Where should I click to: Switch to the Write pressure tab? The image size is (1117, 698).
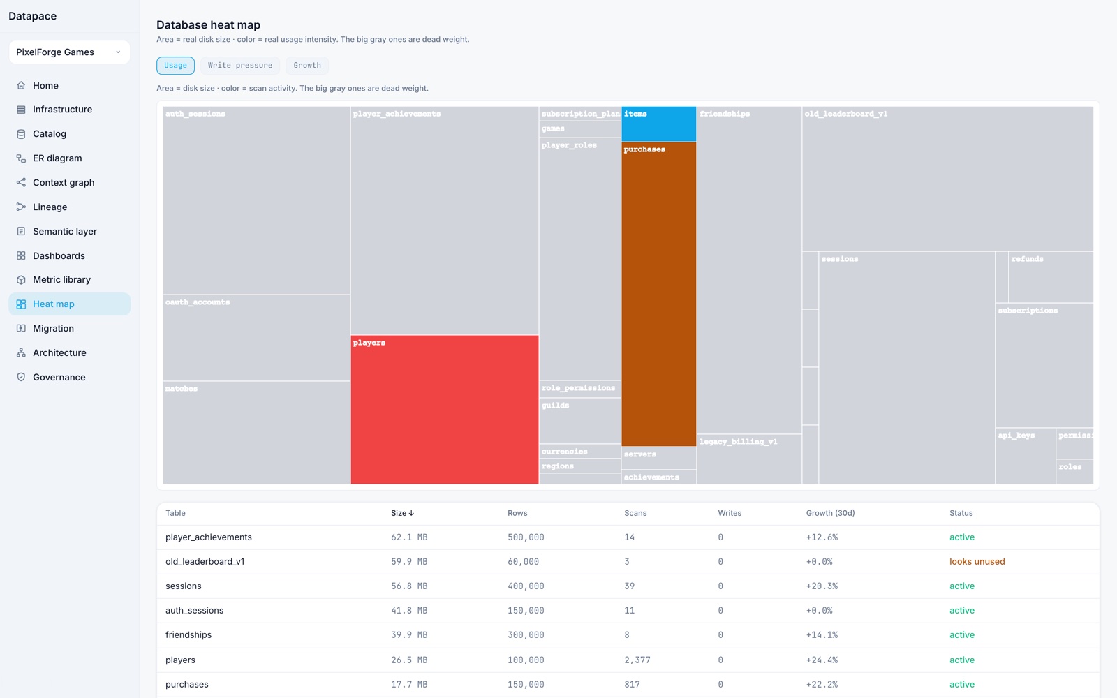coord(240,66)
